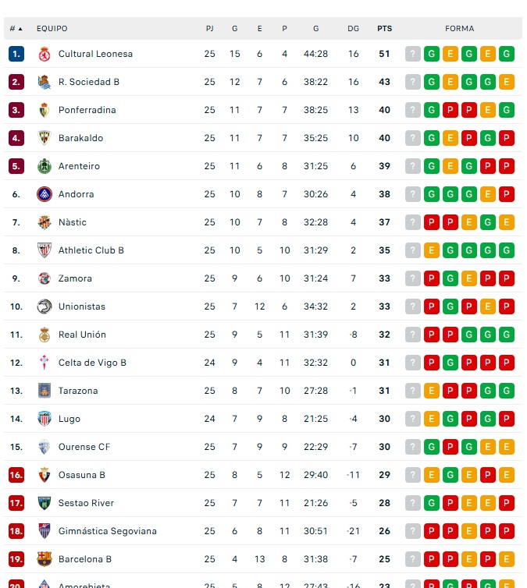Sort standings by DG column header
The width and height of the screenshot is (527, 588).
pyautogui.click(x=354, y=29)
